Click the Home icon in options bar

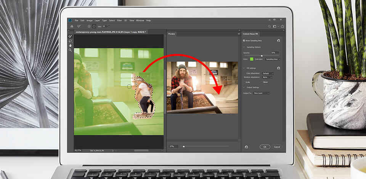tap(72, 26)
